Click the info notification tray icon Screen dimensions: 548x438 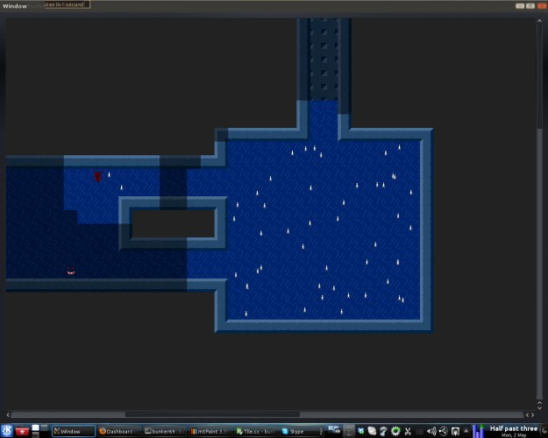348,431
